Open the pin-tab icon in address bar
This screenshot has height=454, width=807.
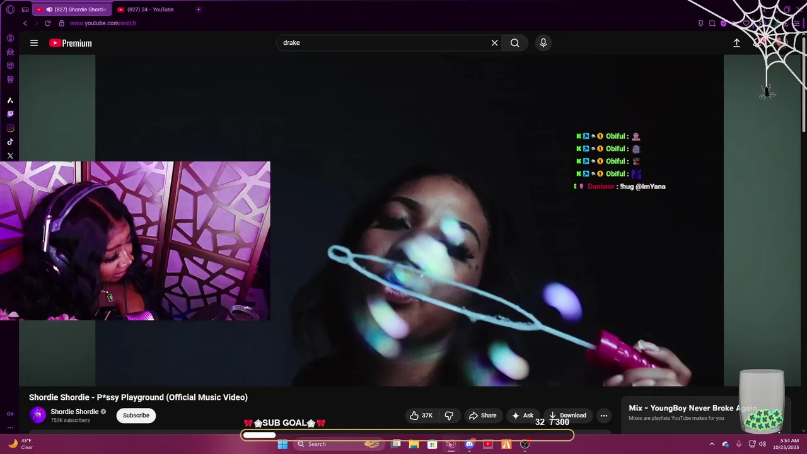pyautogui.click(x=700, y=23)
